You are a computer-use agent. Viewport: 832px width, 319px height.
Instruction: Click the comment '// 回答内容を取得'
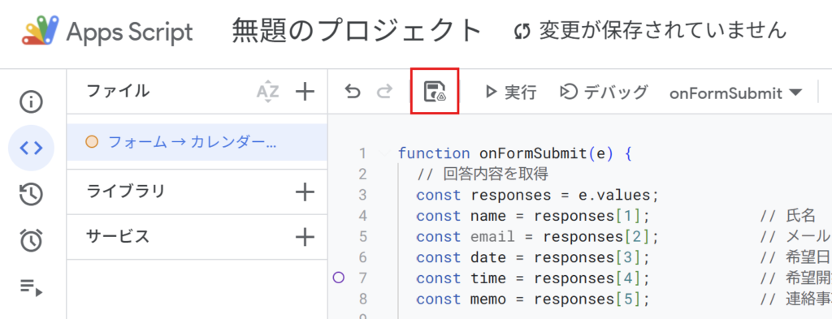pyautogui.click(x=483, y=174)
